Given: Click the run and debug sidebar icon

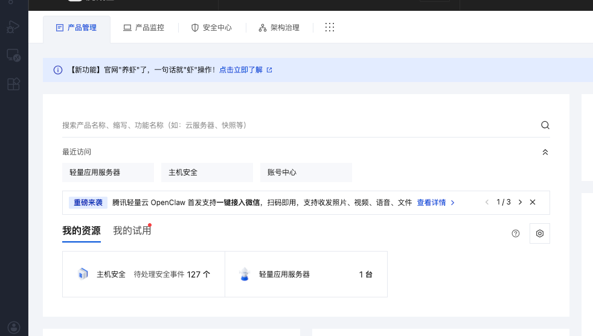Looking at the screenshot, I should (13, 27).
